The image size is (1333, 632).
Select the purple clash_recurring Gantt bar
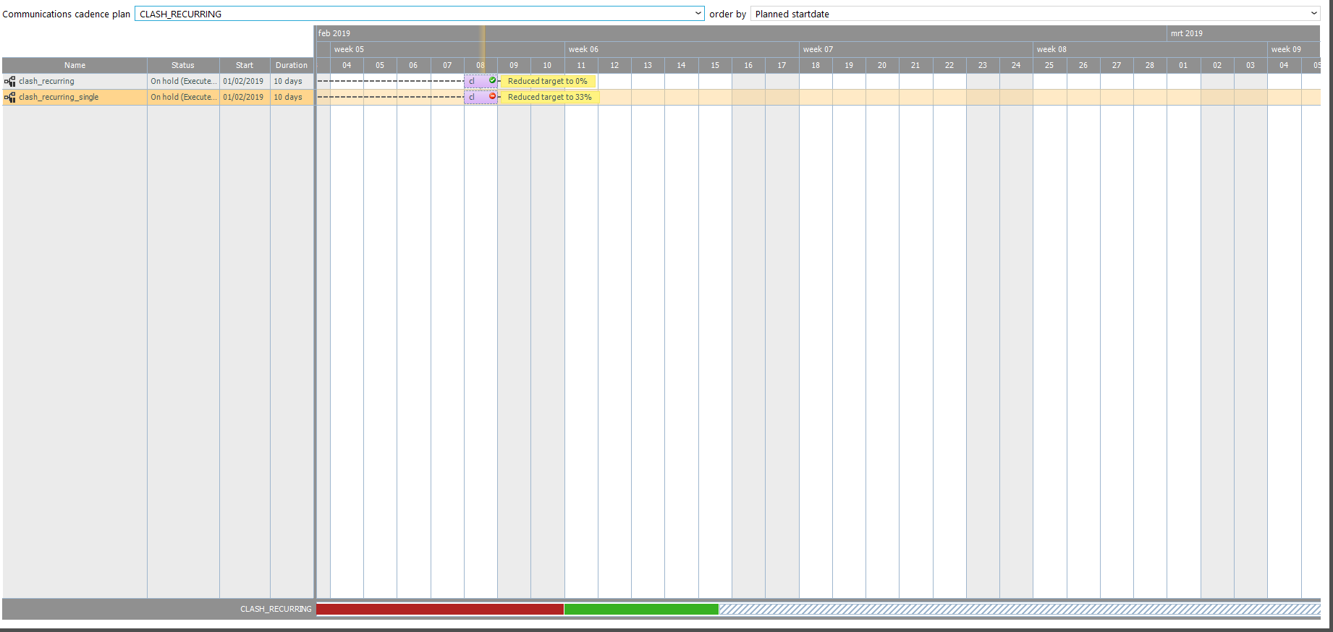(x=476, y=81)
